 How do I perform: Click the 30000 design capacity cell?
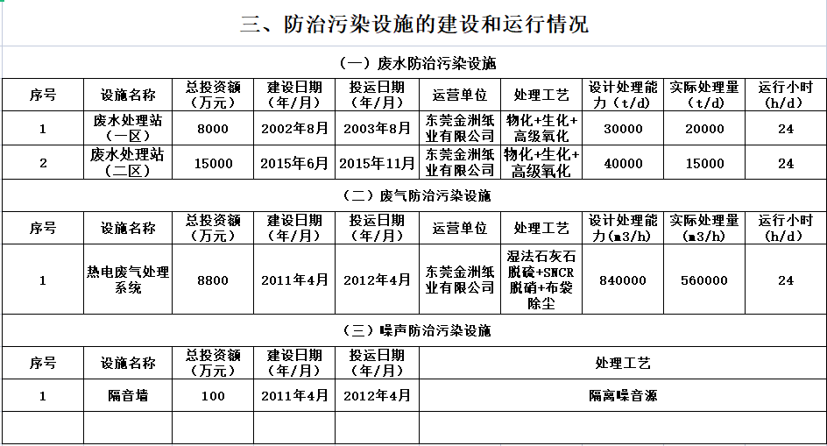tap(623, 129)
